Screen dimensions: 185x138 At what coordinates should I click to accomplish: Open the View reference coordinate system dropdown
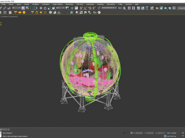(60, 8)
